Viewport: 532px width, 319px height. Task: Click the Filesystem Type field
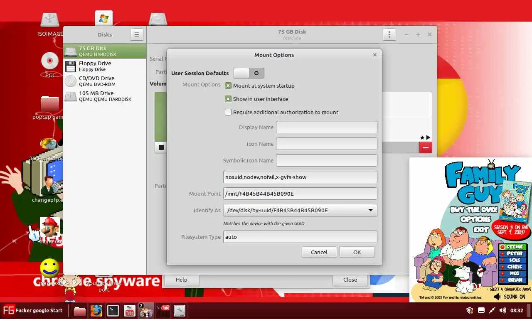pos(300,237)
